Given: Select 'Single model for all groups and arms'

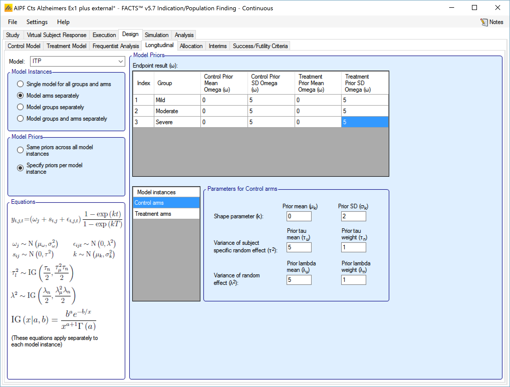Looking at the screenshot, I should 20,84.
